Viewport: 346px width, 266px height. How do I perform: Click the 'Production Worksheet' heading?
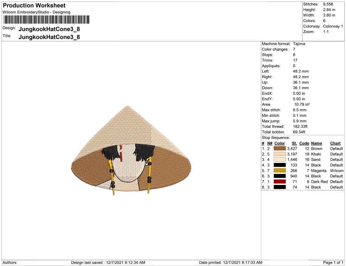click(34, 6)
